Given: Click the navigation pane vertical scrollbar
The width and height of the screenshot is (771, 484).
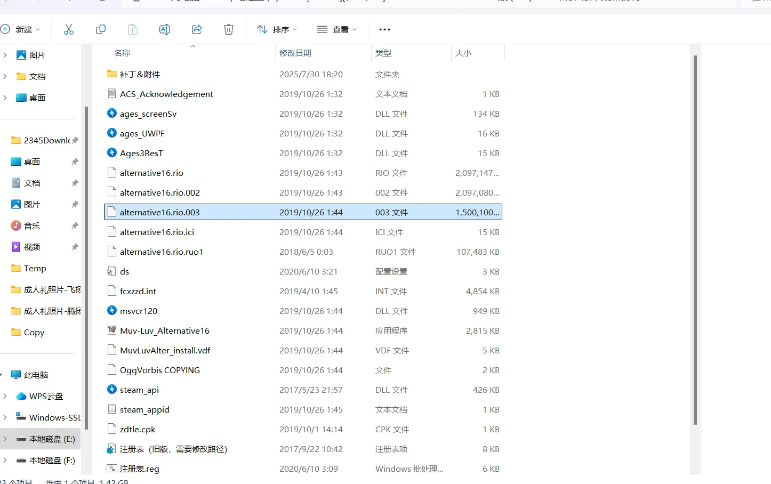Looking at the screenshot, I should pos(86,268).
